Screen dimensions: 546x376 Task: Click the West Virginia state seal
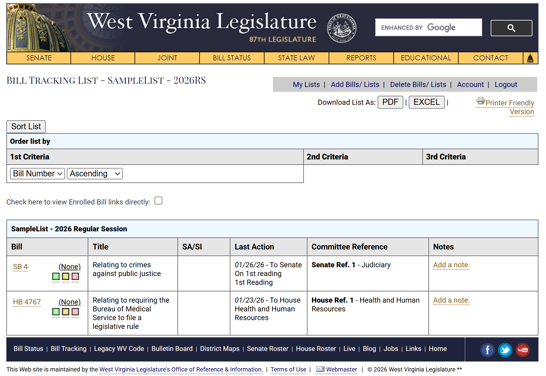342,28
